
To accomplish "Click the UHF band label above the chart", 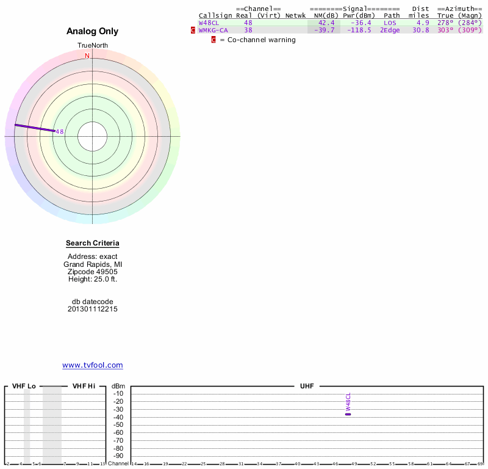I will click(x=307, y=386).
